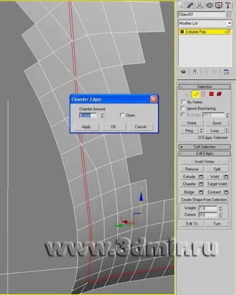Click the Crease value field
Image resolution: width=236 pixels, height=295 pixels.
click(x=208, y=215)
